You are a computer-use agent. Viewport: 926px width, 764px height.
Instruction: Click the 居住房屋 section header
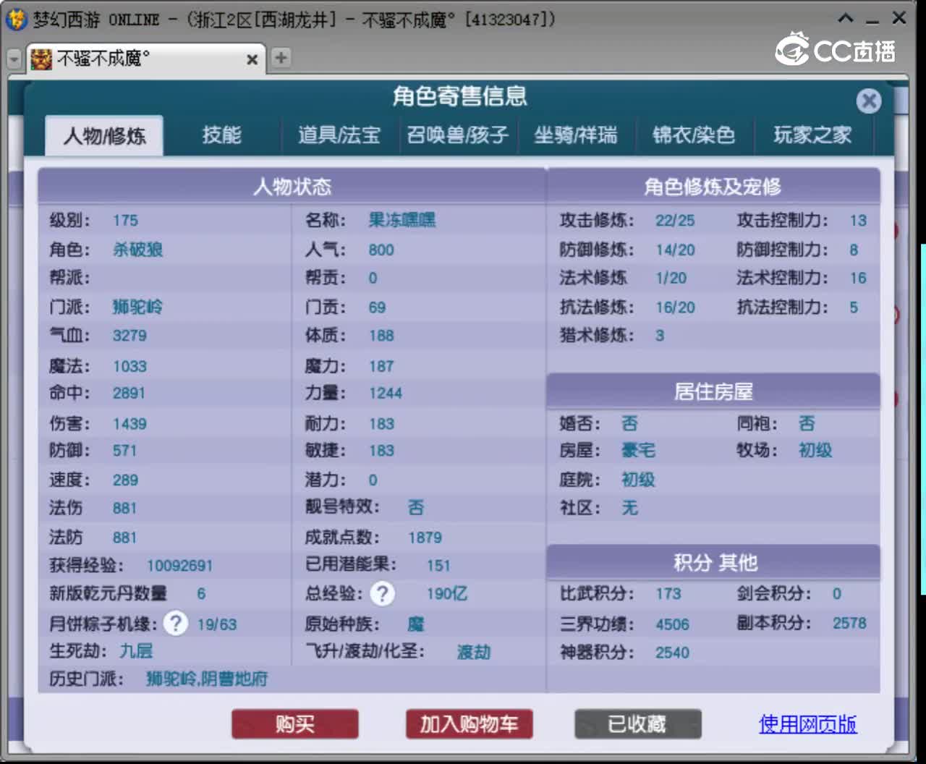click(713, 391)
